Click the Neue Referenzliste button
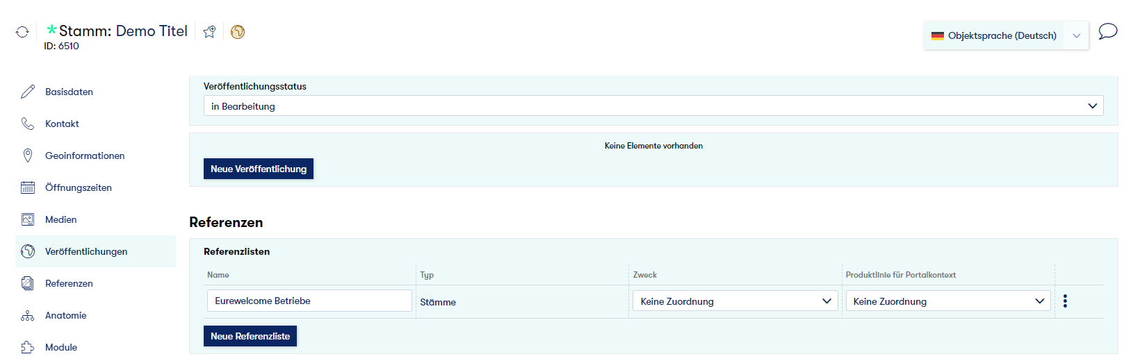The width and height of the screenshot is (1140, 361). tap(250, 336)
